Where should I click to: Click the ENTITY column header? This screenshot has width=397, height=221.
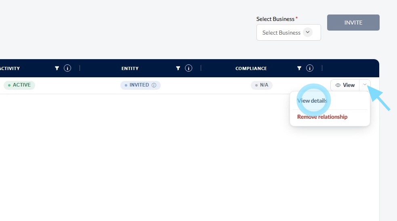[130, 68]
